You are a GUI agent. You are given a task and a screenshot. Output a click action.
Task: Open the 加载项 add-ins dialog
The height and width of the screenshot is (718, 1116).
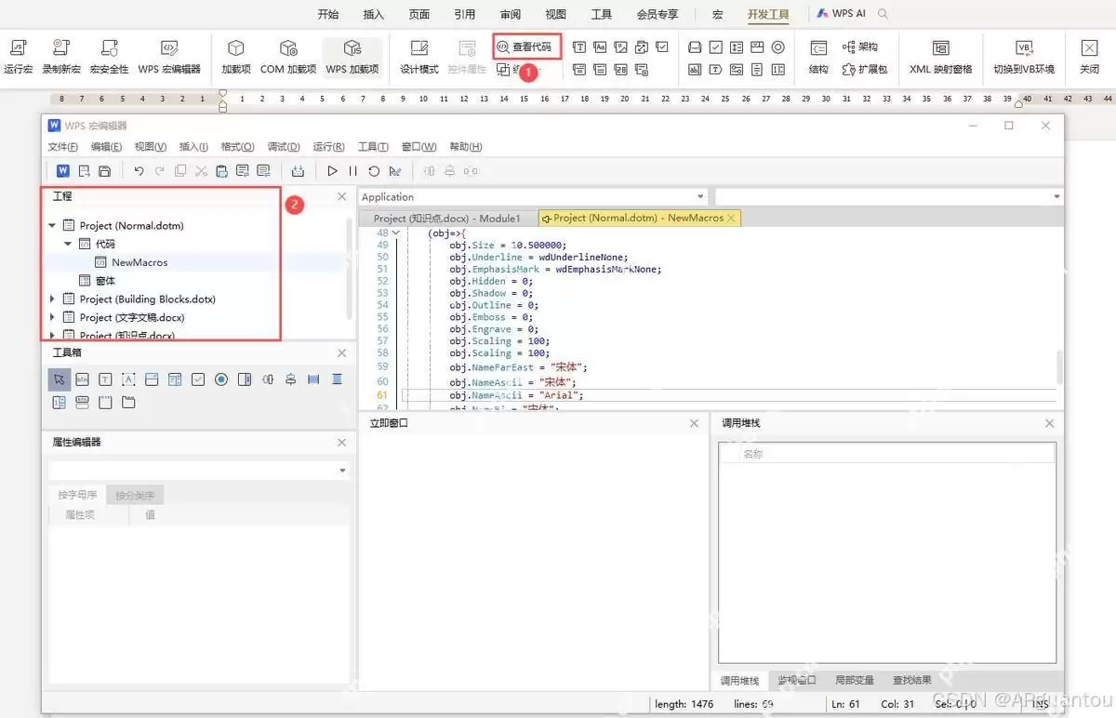pos(236,56)
